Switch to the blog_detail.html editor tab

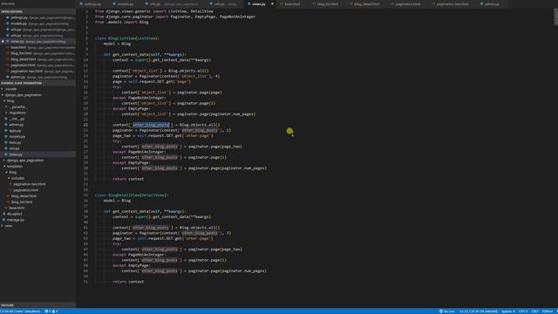pos(366,3)
